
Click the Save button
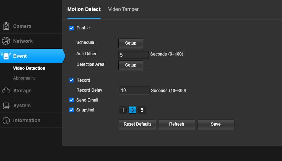(x=216, y=124)
